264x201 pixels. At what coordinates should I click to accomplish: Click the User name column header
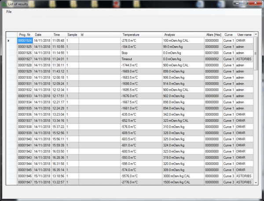(244, 34)
